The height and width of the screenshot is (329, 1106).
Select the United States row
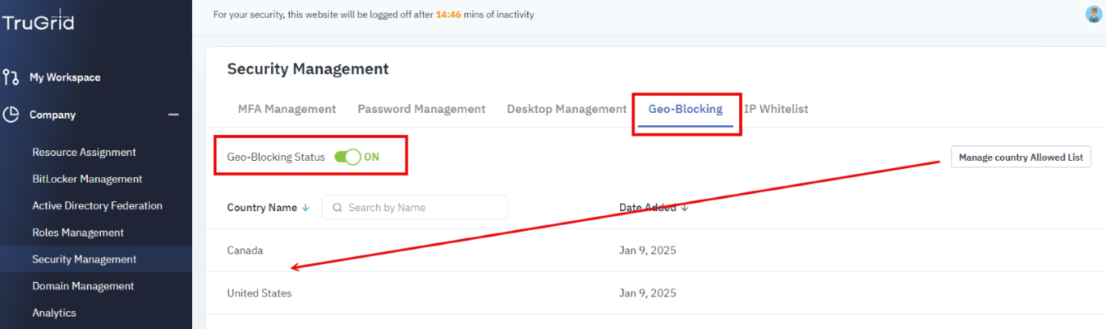[655, 293]
